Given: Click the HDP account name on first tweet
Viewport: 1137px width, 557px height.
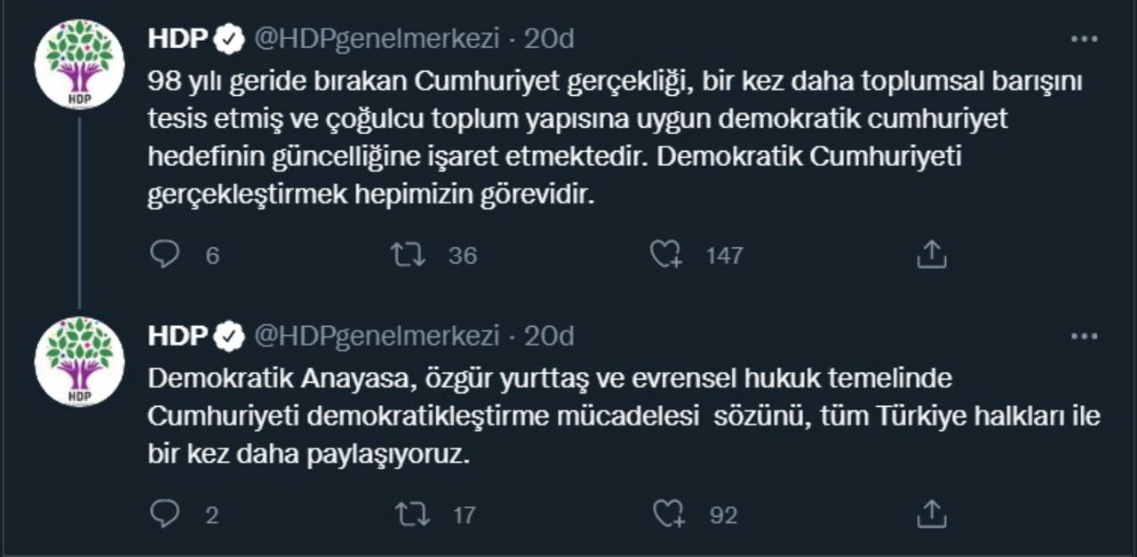Looking at the screenshot, I should [x=178, y=39].
